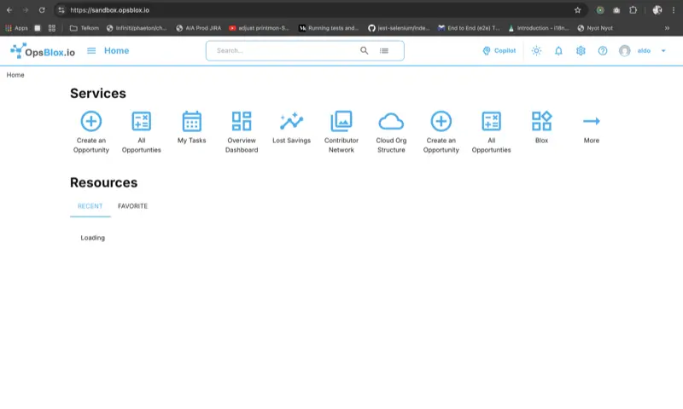
Task: Open the Telkom bookmarks folder
Action: coord(85,28)
